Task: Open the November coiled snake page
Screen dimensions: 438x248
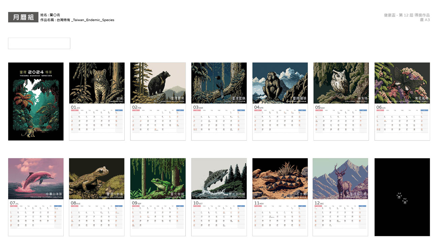Action: click(x=280, y=179)
